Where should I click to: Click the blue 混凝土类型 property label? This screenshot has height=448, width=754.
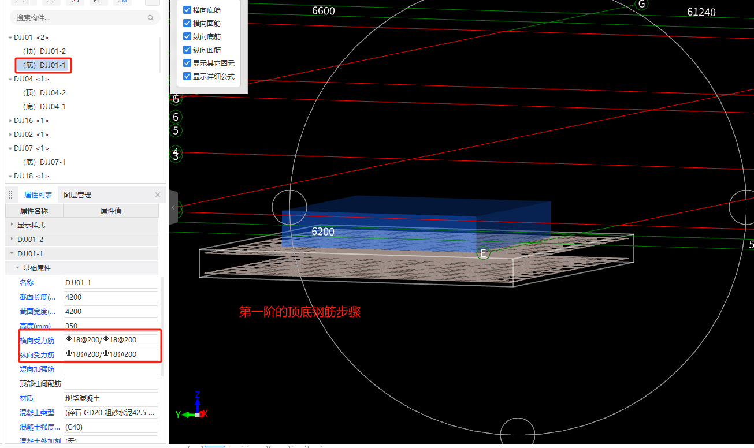[37, 412]
